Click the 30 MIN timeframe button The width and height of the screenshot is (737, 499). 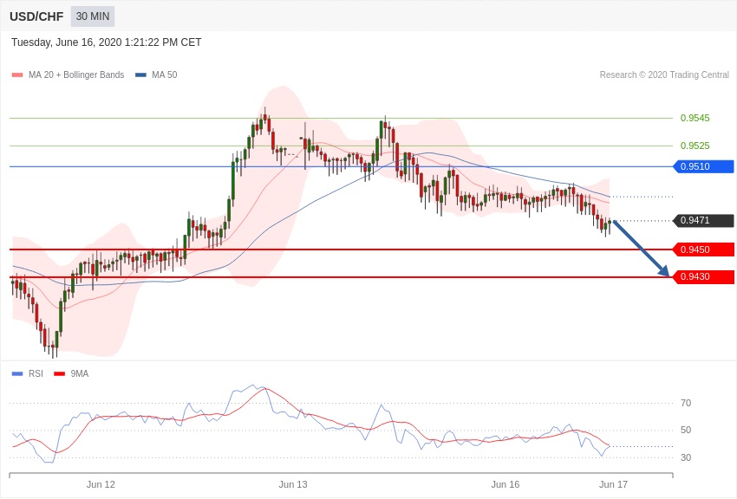coord(92,16)
